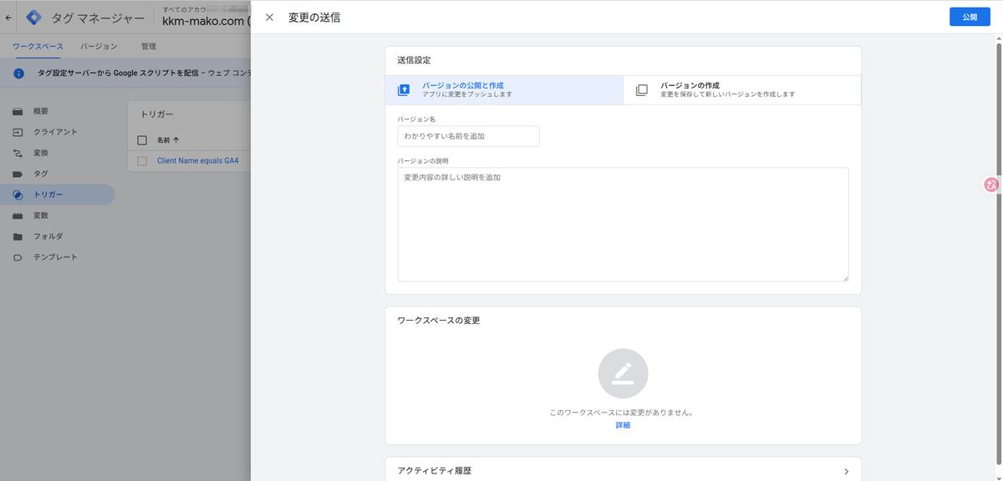The width and height of the screenshot is (1003, 481).
Task: Open the 詳細 link
Action: (623, 425)
